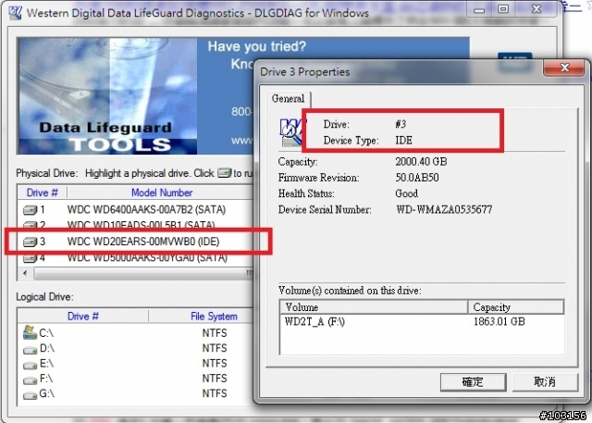This screenshot has width=592, height=423.
Task: Click the 1863.01 GB volume capacity cell
Action: (499, 322)
